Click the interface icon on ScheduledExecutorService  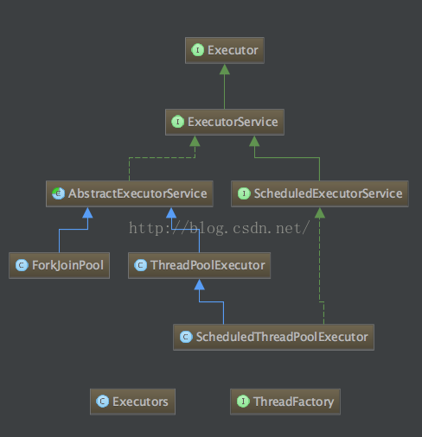[x=244, y=193]
